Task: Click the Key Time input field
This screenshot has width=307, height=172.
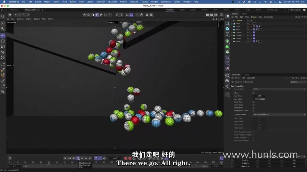Action: tap(260, 96)
